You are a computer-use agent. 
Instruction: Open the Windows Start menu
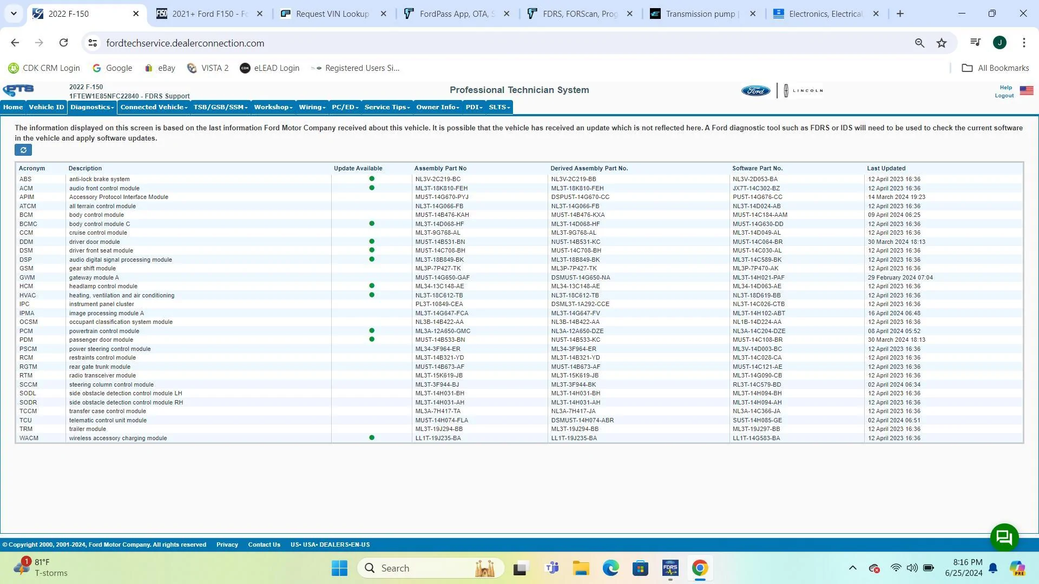340,568
